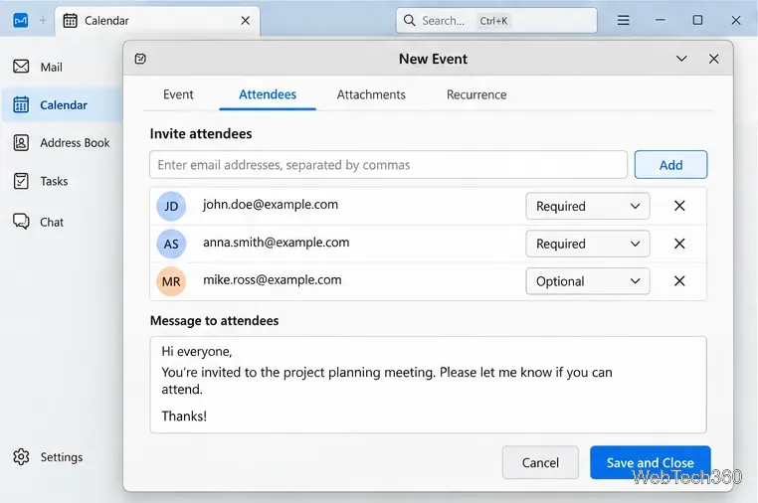Click the Add attendee button
The width and height of the screenshot is (758, 503).
click(x=670, y=165)
